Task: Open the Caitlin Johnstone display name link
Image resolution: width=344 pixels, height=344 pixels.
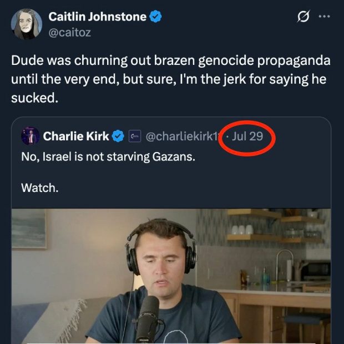Action: coord(97,17)
